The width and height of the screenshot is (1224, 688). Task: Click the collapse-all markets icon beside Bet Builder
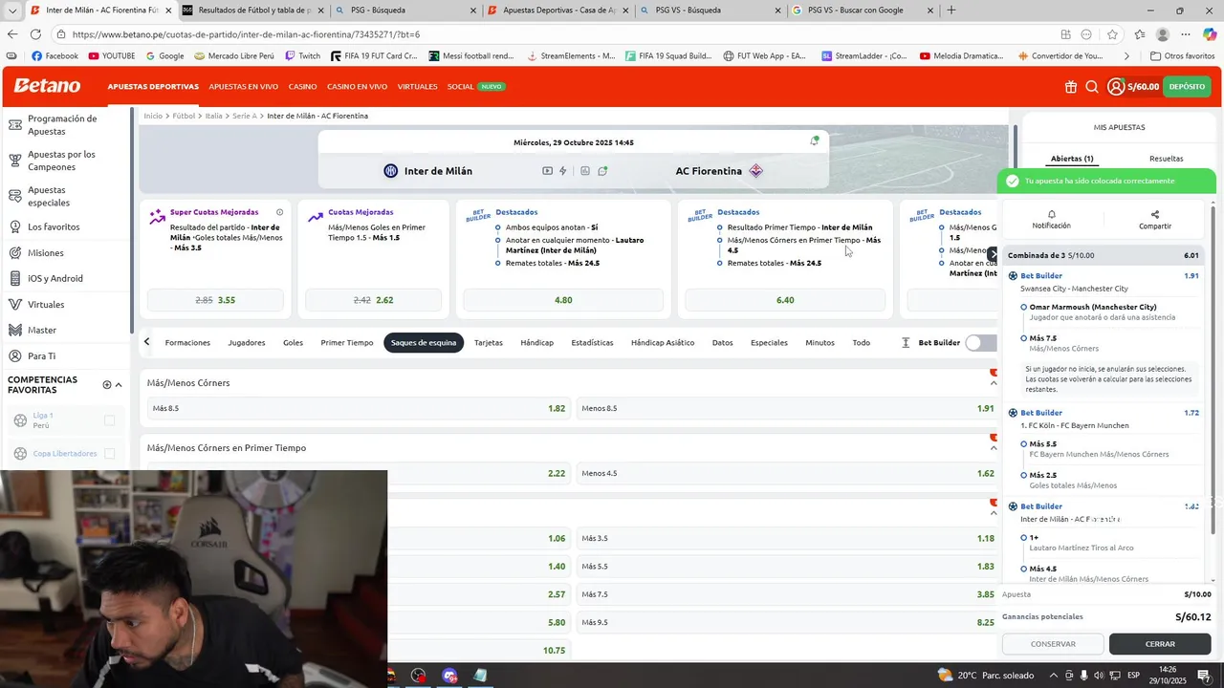[x=906, y=342]
